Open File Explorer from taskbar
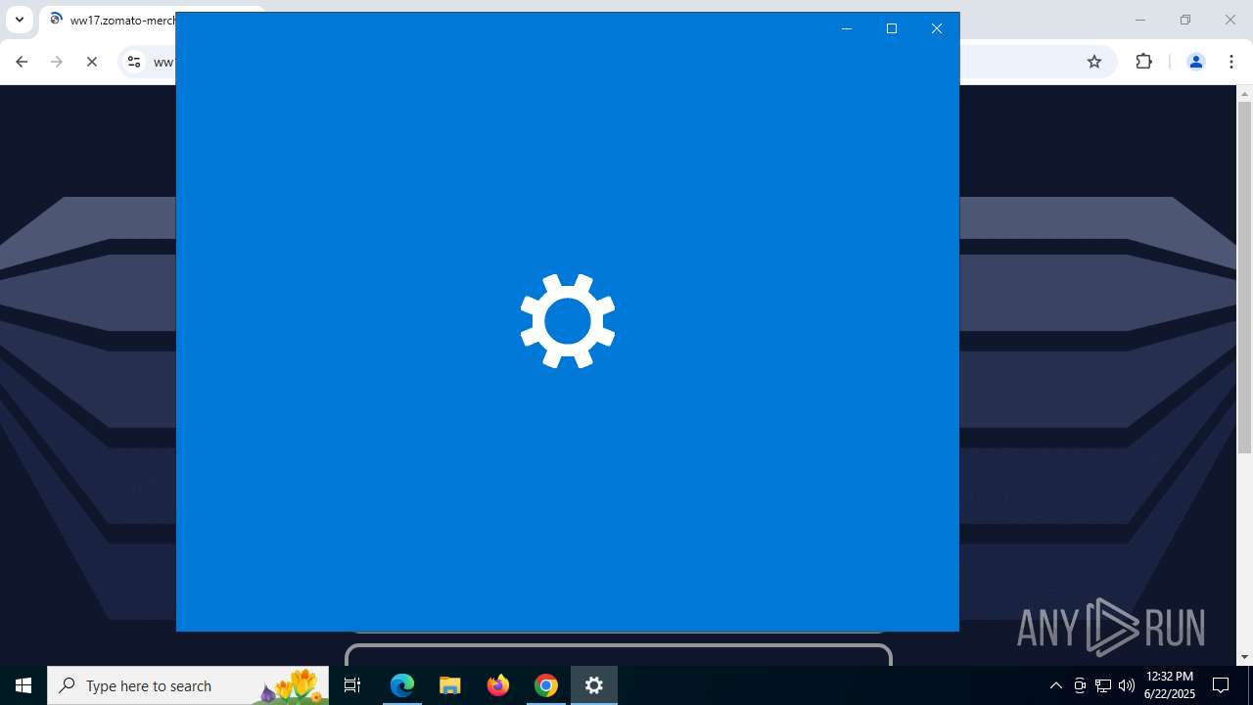Screen dimensions: 1253x705 [x=450, y=685]
